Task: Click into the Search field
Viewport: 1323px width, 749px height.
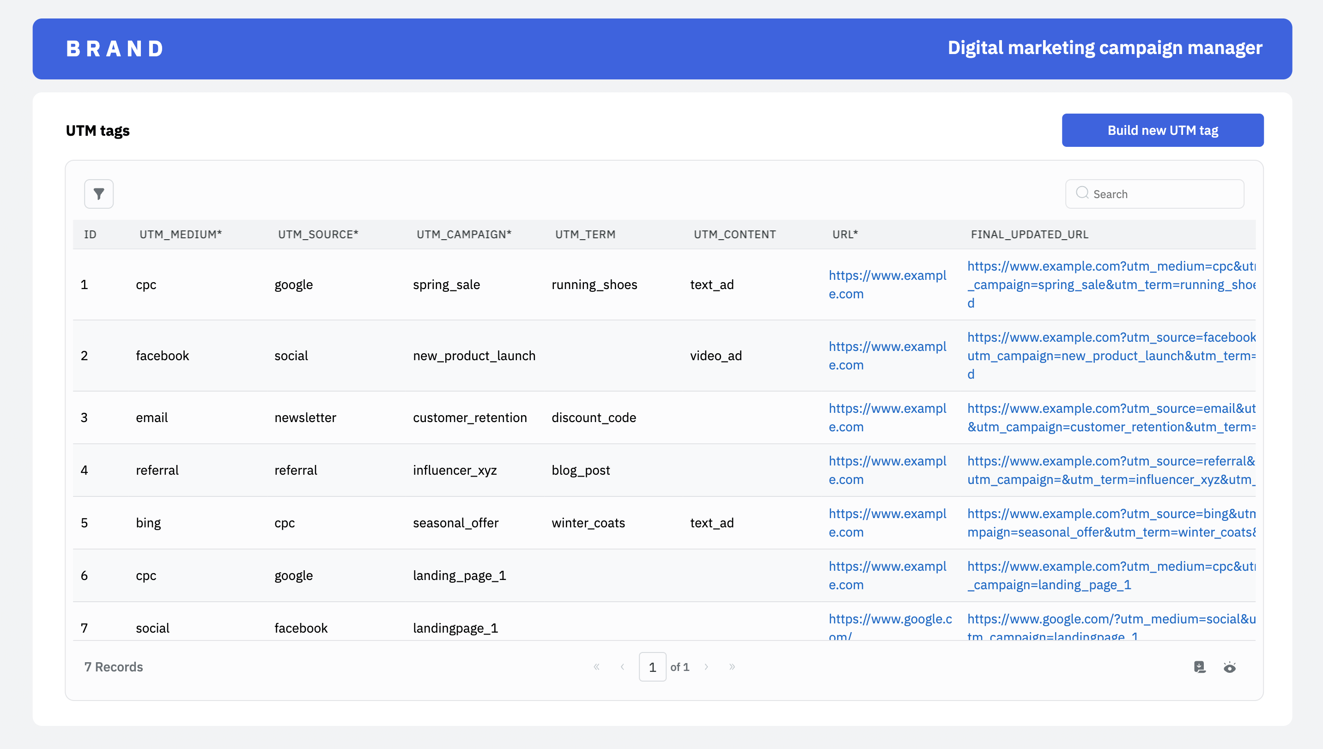Action: (x=1163, y=194)
